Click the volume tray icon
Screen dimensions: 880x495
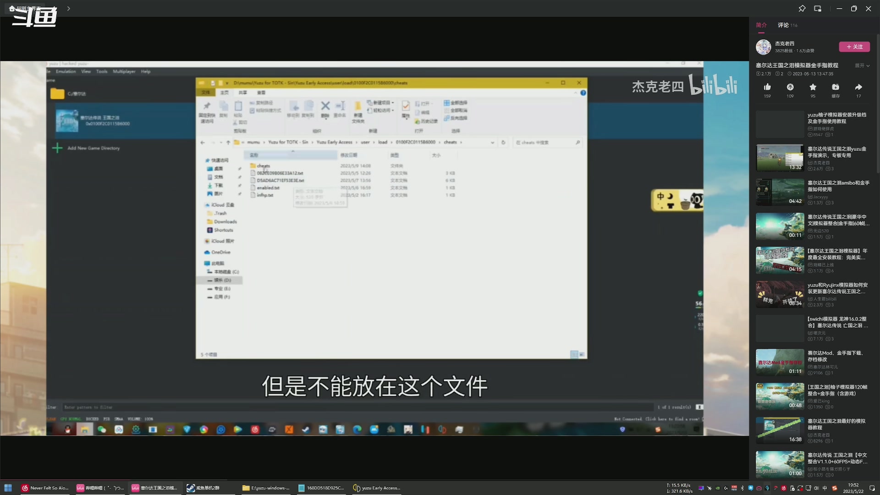(x=816, y=488)
